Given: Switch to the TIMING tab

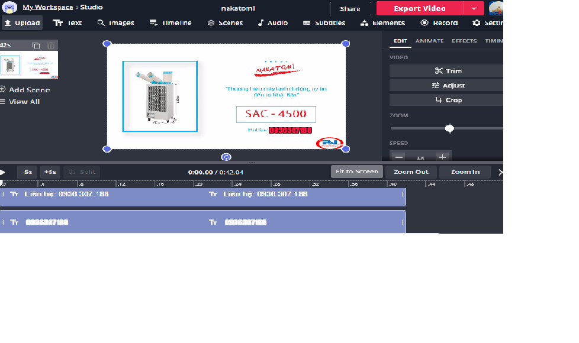Looking at the screenshot, I should tap(494, 41).
